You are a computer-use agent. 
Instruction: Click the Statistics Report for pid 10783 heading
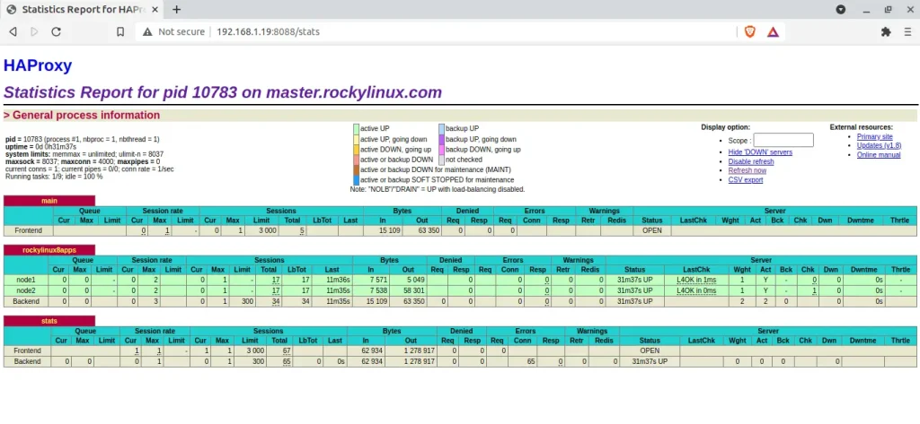pyautogui.click(x=223, y=92)
